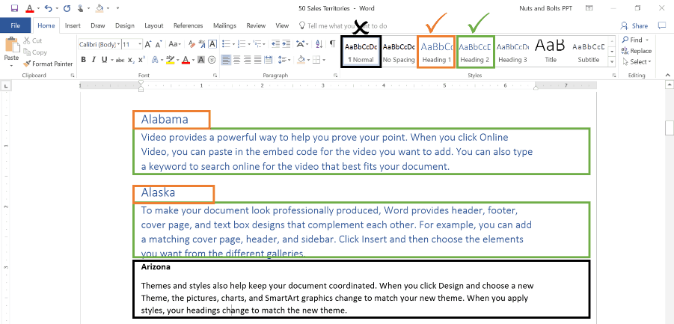The width and height of the screenshot is (674, 324).
Task: Apply the red font color in Font group
Action: coord(186,60)
